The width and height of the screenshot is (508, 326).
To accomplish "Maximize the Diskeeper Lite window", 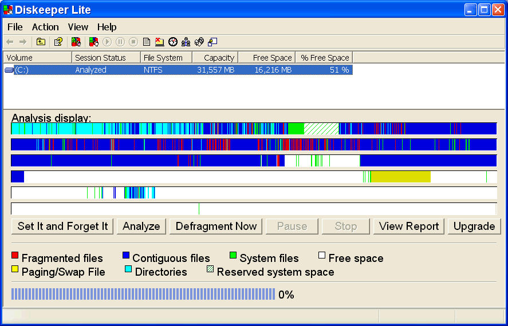I will point(485,10).
